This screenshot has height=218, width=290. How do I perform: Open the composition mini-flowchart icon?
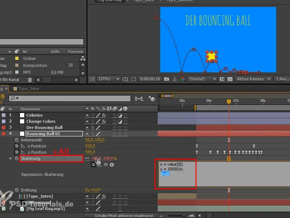(139, 98)
